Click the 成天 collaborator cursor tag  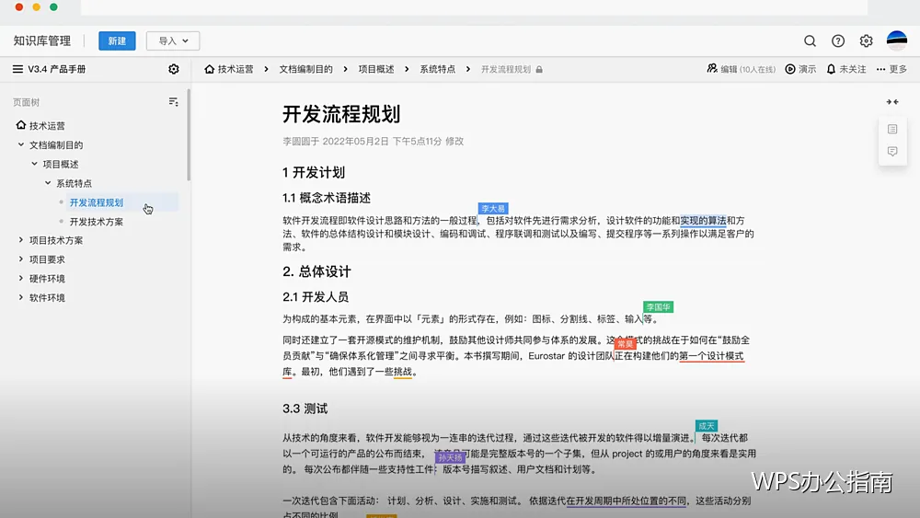click(x=707, y=426)
